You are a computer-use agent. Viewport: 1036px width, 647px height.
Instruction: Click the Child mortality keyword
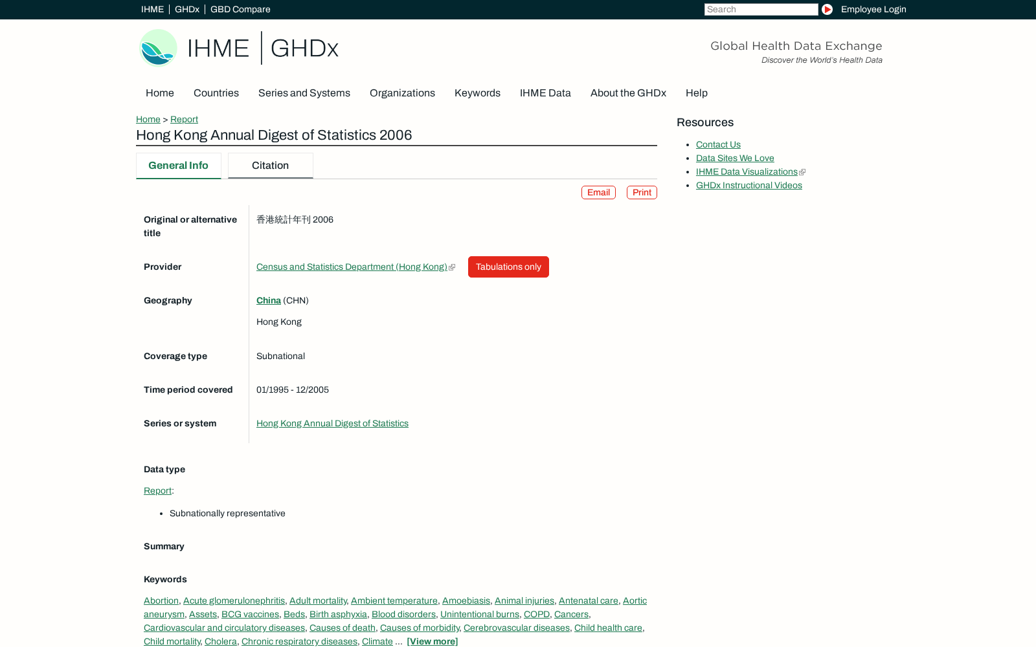(172, 641)
